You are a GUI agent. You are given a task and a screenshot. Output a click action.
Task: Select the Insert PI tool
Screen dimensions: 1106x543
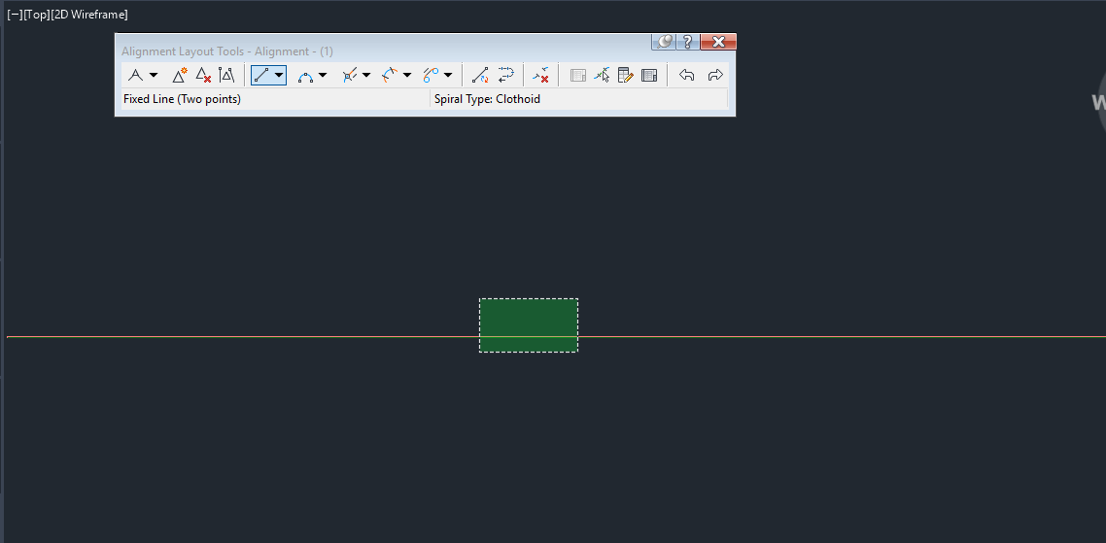pyautogui.click(x=180, y=75)
